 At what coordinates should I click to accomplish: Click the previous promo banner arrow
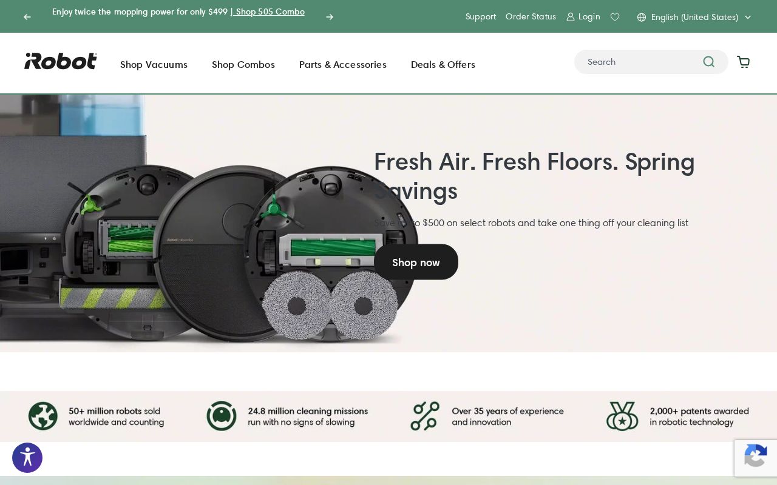pyautogui.click(x=27, y=17)
